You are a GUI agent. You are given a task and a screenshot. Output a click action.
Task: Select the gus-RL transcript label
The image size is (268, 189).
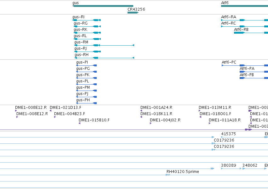[80, 36]
